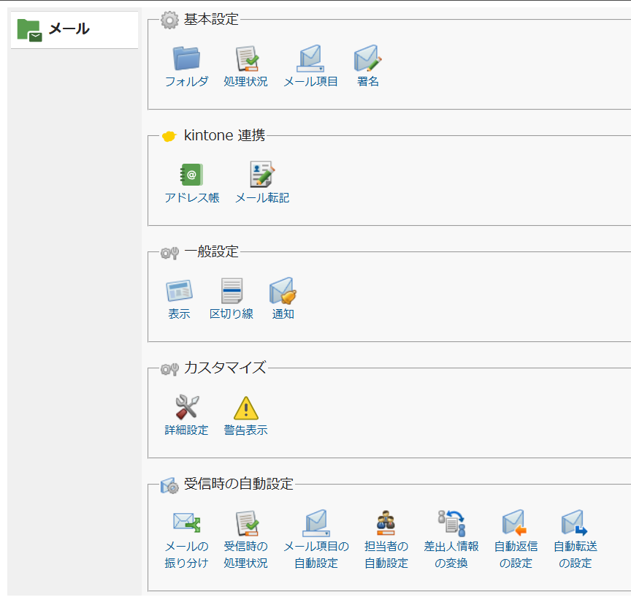Viewport: 631px width, 600px height.
Task: Open the アドレス帳 address book icon
Action: pos(192,175)
